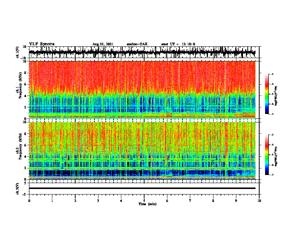292x225 pixels.
Task: Click the ch.2 color bar's log PSD unit label
Action: 276,156
